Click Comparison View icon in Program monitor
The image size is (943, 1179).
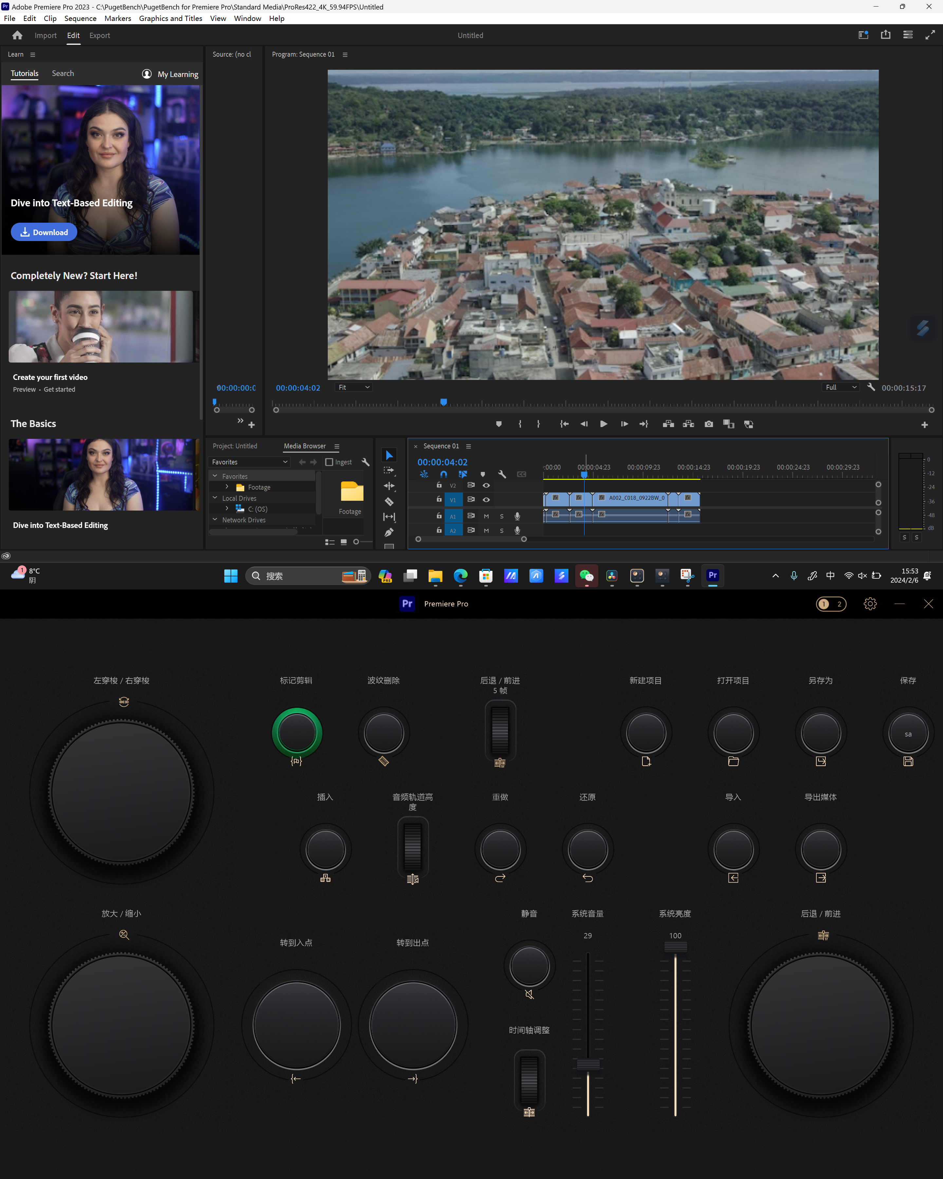pyautogui.click(x=728, y=424)
